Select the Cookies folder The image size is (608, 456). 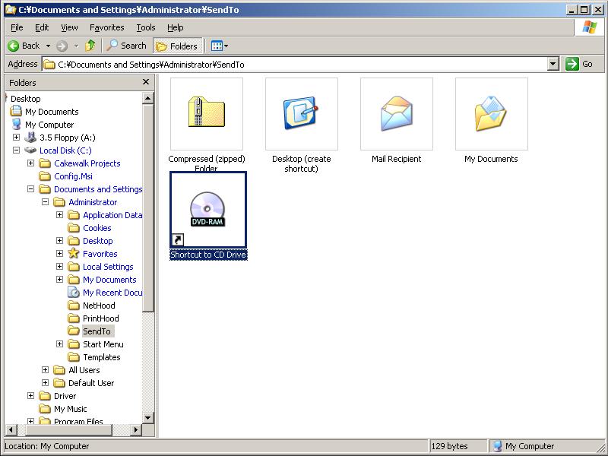[97, 228]
